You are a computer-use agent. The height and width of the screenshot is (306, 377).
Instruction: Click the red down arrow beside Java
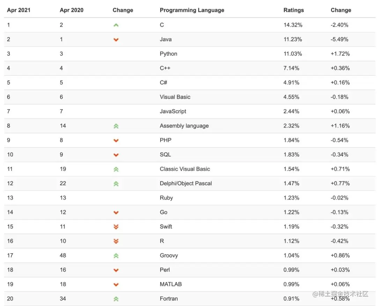116,40
